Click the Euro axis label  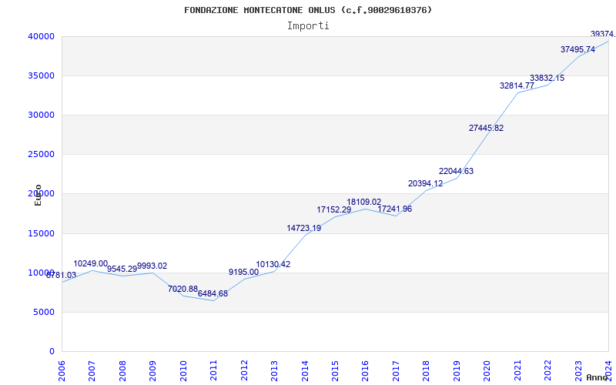pyautogui.click(x=38, y=195)
